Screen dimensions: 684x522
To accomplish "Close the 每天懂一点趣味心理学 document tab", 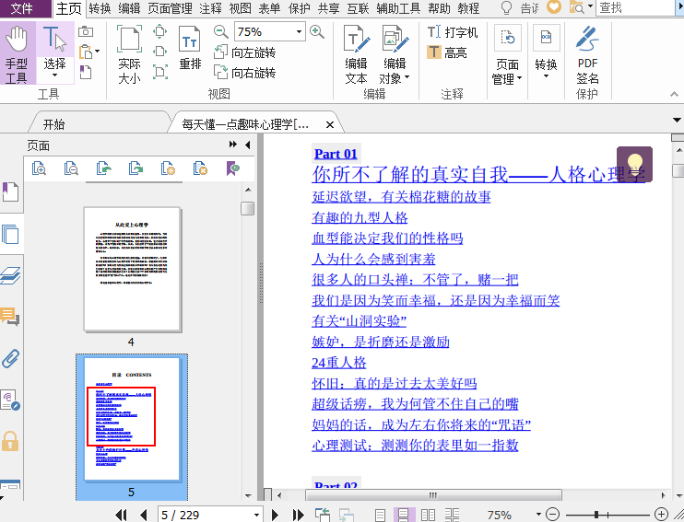I will click(x=330, y=125).
